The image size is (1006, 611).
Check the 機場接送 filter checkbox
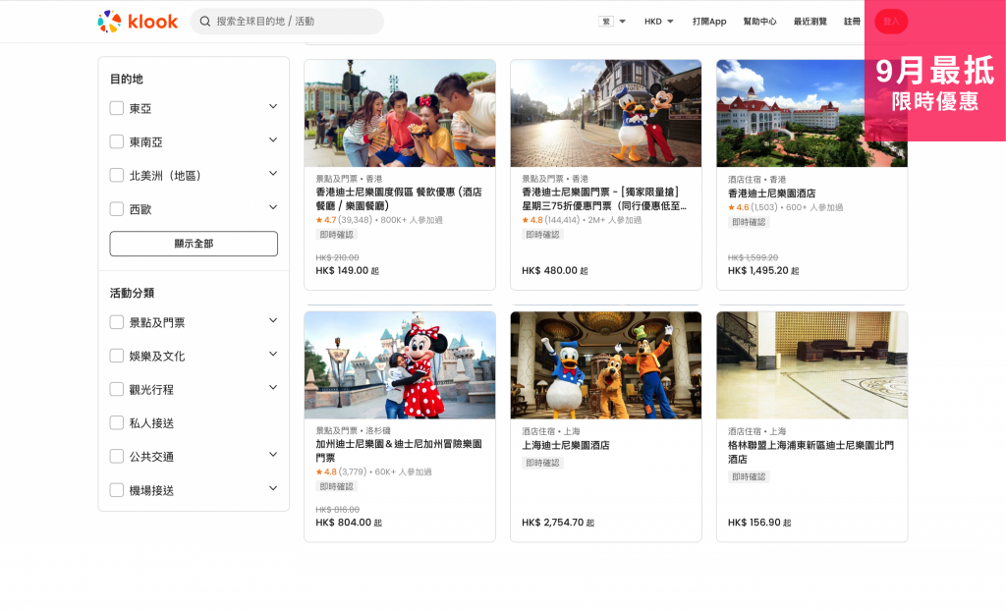point(116,490)
